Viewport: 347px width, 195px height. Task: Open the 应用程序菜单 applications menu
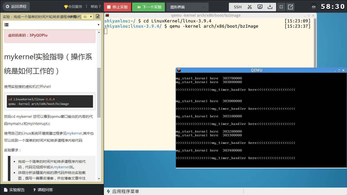click(123, 191)
